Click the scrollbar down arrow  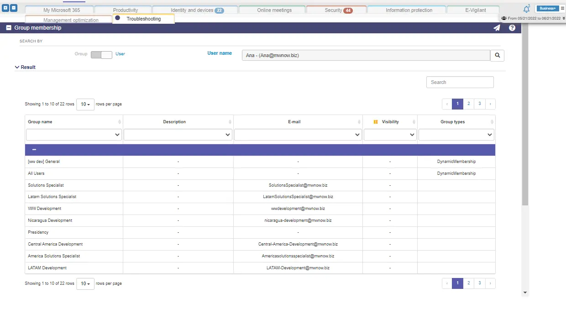coord(525,293)
